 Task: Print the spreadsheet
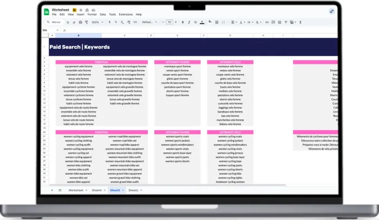pyautogui.click(x=80, y=22)
